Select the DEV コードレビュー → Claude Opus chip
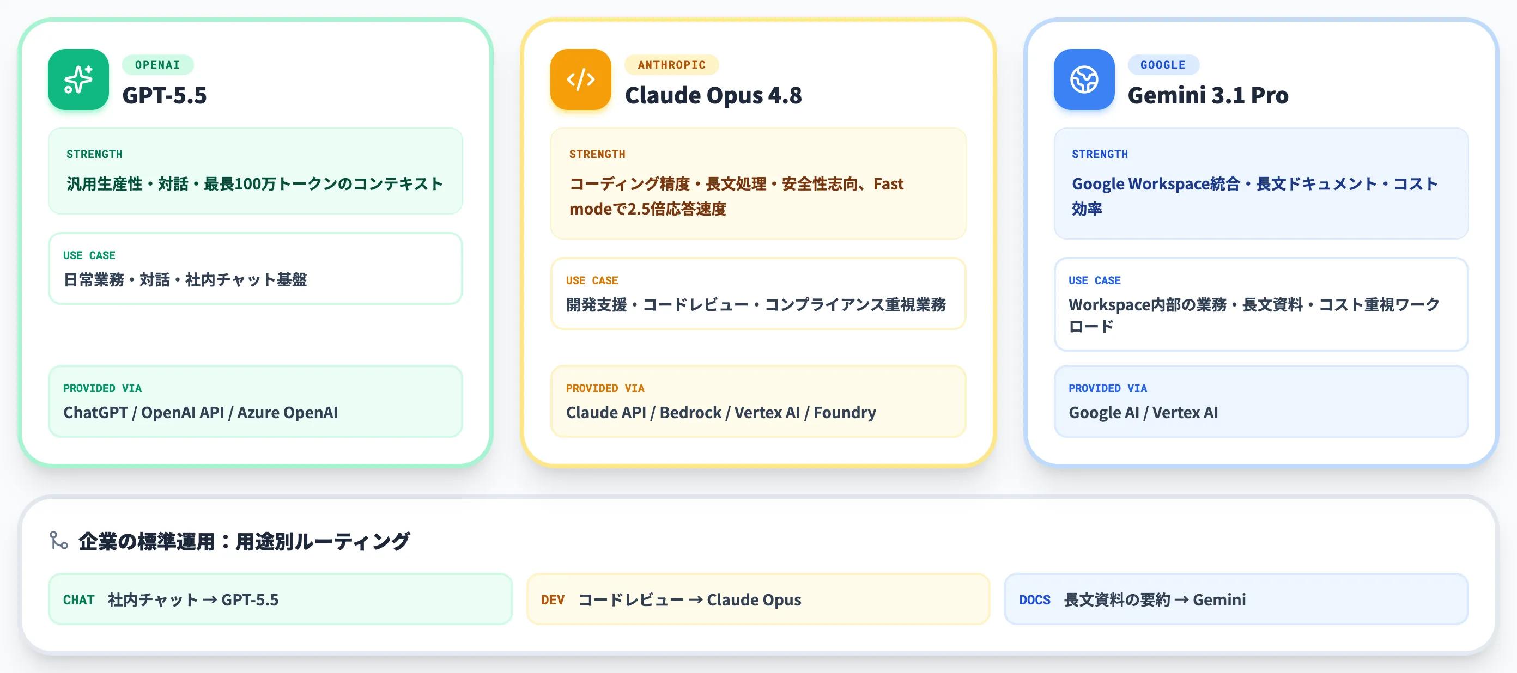This screenshot has height=673, width=1517. pos(758,599)
